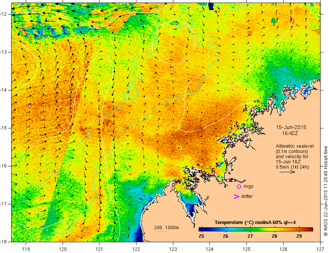Viewport: 328px width, 253px height.
Task: Click the '25' colorbar tick label
Action: tap(201, 236)
